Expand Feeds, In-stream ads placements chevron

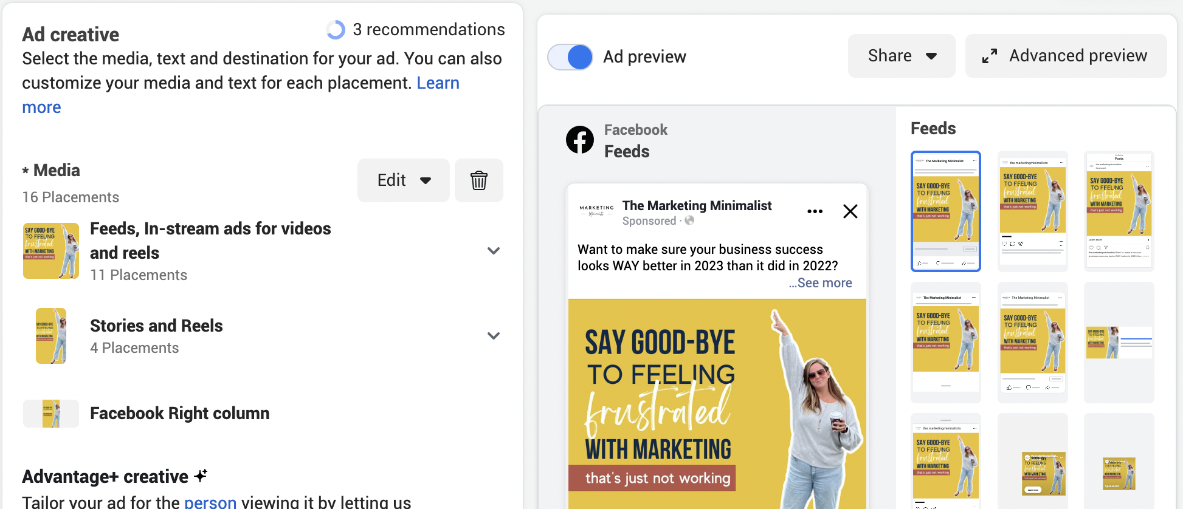494,251
